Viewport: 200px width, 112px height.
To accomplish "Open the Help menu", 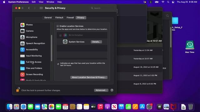I will point(59,2).
